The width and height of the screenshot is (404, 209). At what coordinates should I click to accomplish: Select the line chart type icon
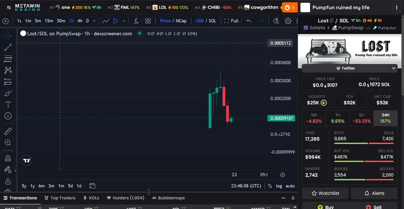click(x=105, y=21)
